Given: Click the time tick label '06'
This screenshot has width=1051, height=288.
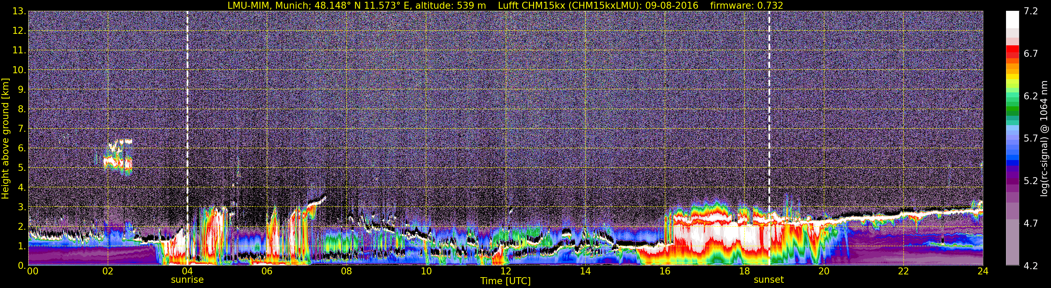Looking at the screenshot, I should (267, 271).
